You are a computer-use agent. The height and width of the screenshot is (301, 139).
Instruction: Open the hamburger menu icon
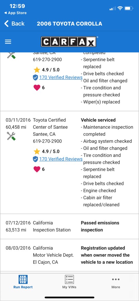(x=8, y=42)
